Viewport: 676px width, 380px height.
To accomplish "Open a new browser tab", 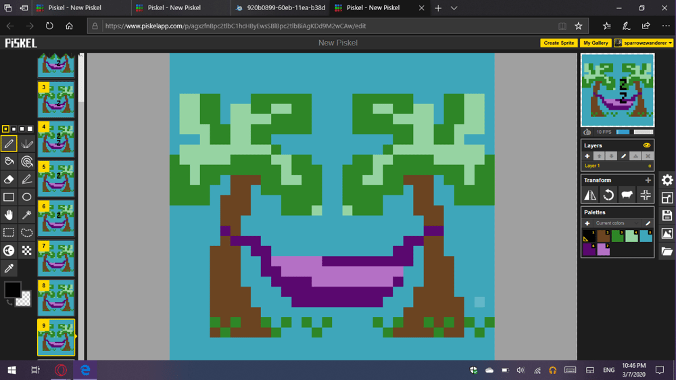I will click(438, 7).
